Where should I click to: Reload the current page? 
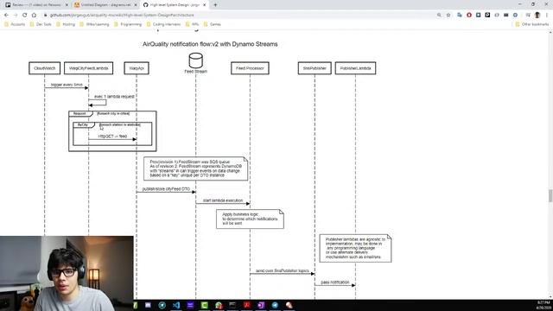(25, 16)
